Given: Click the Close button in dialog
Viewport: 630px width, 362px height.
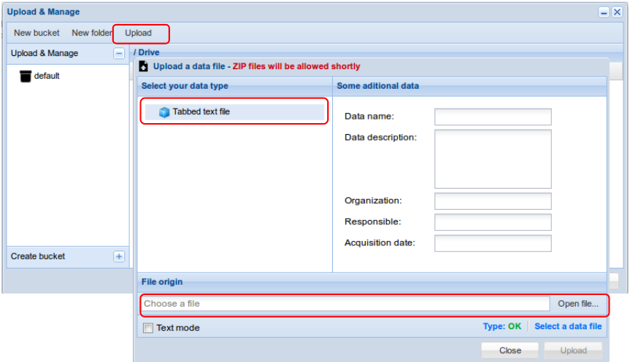Looking at the screenshot, I should pyautogui.click(x=510, y=350).
